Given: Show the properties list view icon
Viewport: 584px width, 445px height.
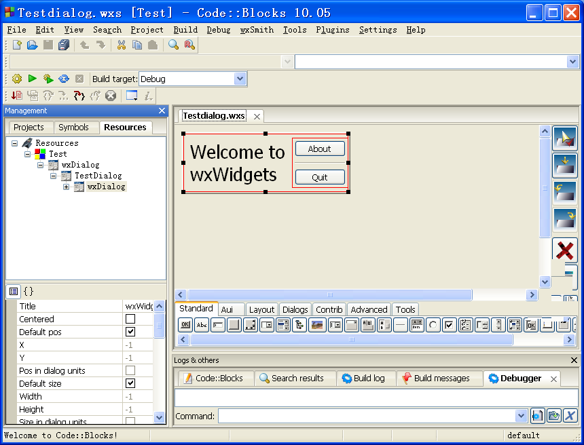Looking at the screenshot, I should 14,291.
